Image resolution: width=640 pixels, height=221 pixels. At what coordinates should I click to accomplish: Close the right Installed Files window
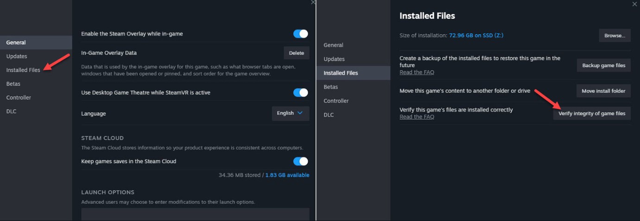coord(634,4)
